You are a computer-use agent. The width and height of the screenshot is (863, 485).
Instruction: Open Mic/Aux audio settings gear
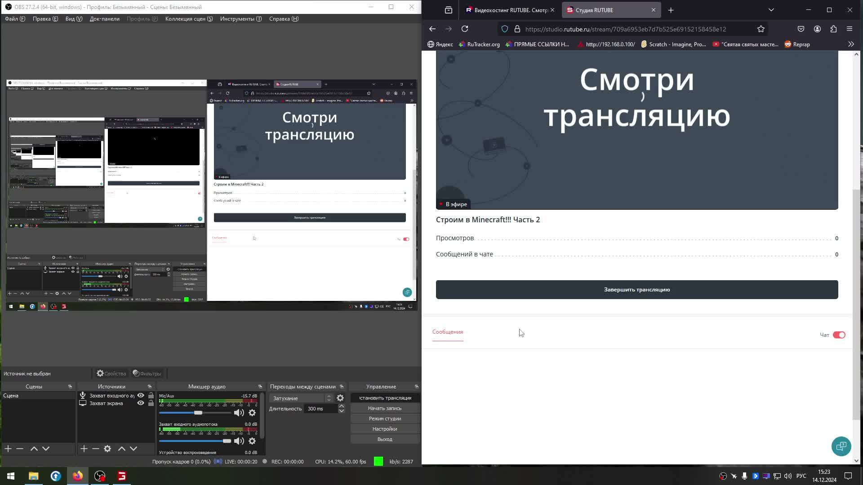pos(252,413)
